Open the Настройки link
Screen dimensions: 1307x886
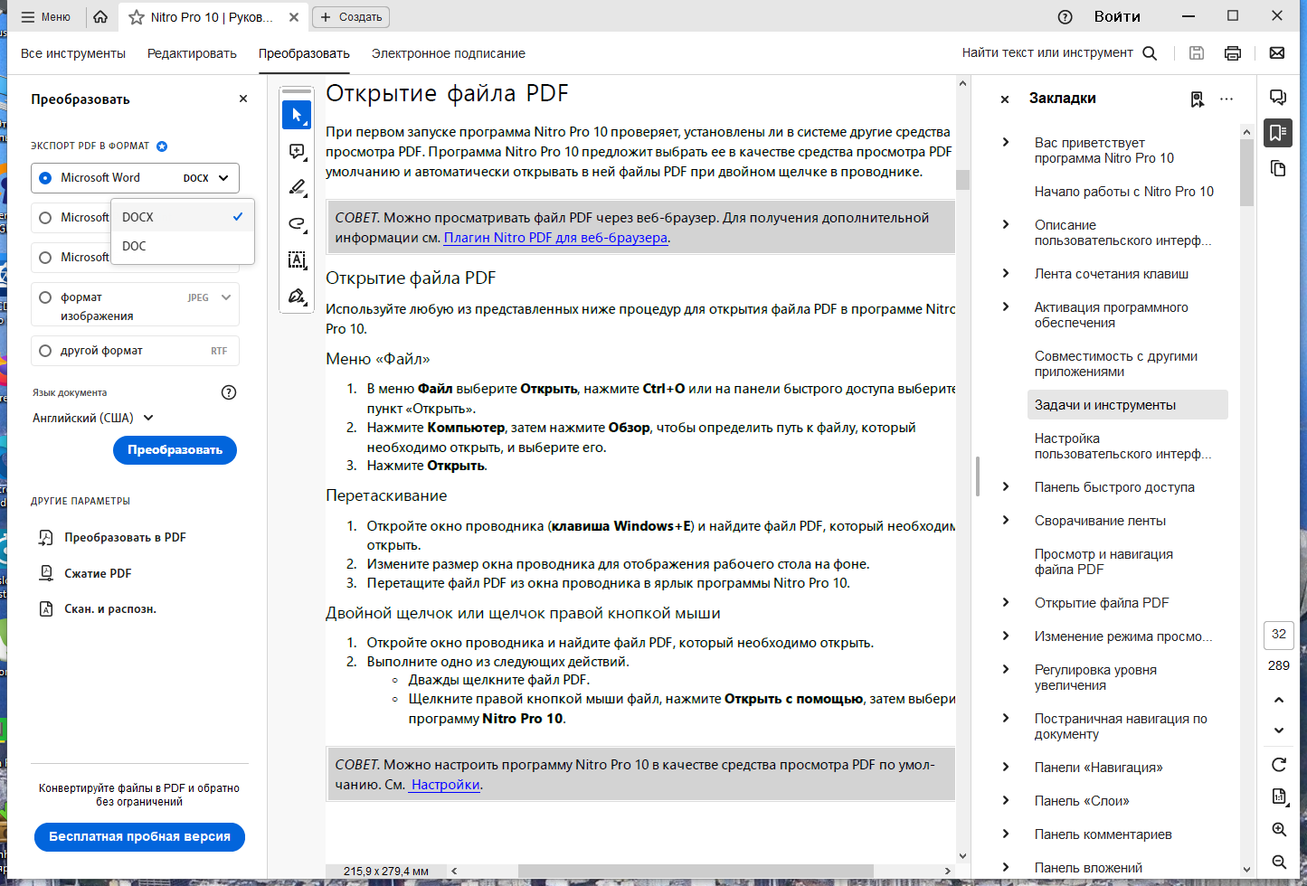(x=444, y=785)
